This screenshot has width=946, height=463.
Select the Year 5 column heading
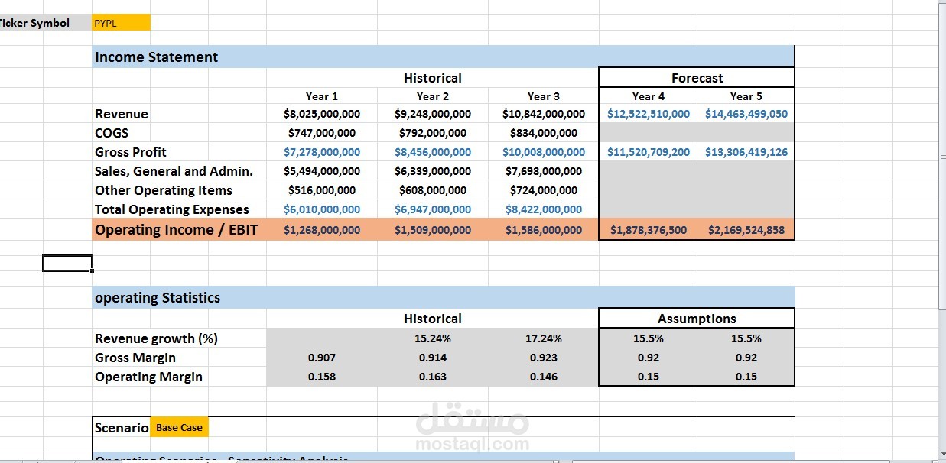tap(746, 96)
